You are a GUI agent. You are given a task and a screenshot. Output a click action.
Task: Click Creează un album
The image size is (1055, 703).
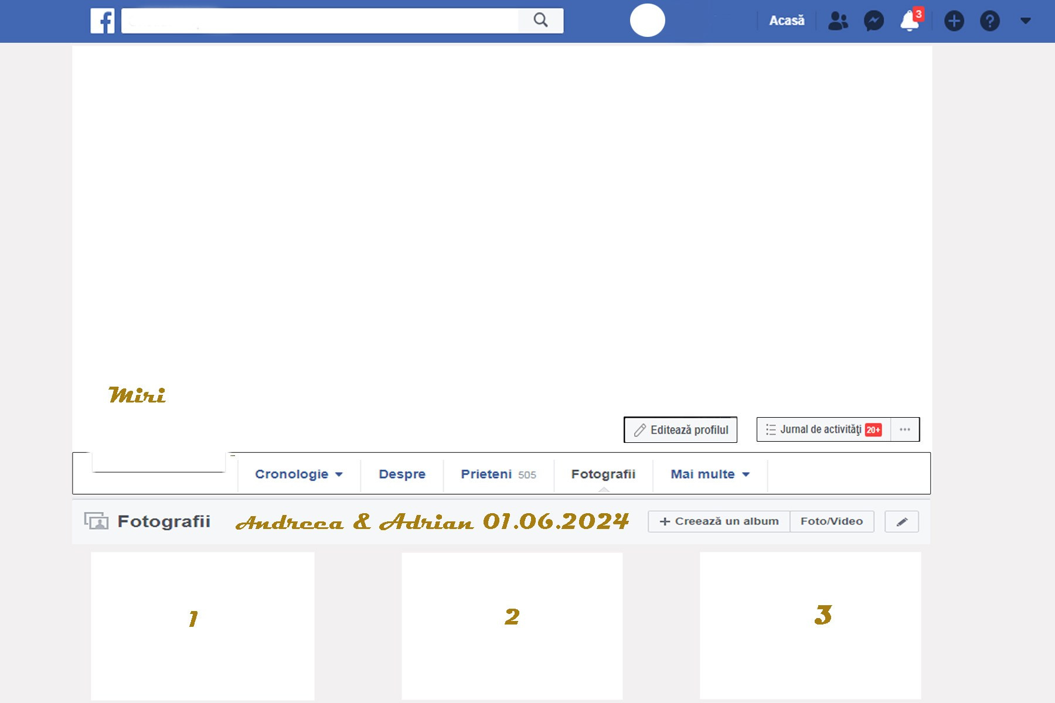(x=718, y=521)
